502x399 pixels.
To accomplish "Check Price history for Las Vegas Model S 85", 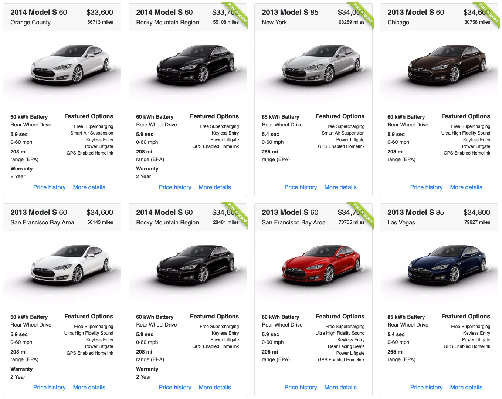I will 426,387.
